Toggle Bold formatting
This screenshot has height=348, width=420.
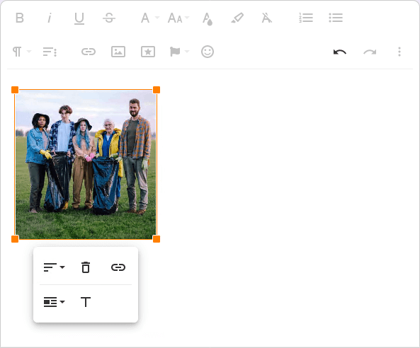click(20, 18)
